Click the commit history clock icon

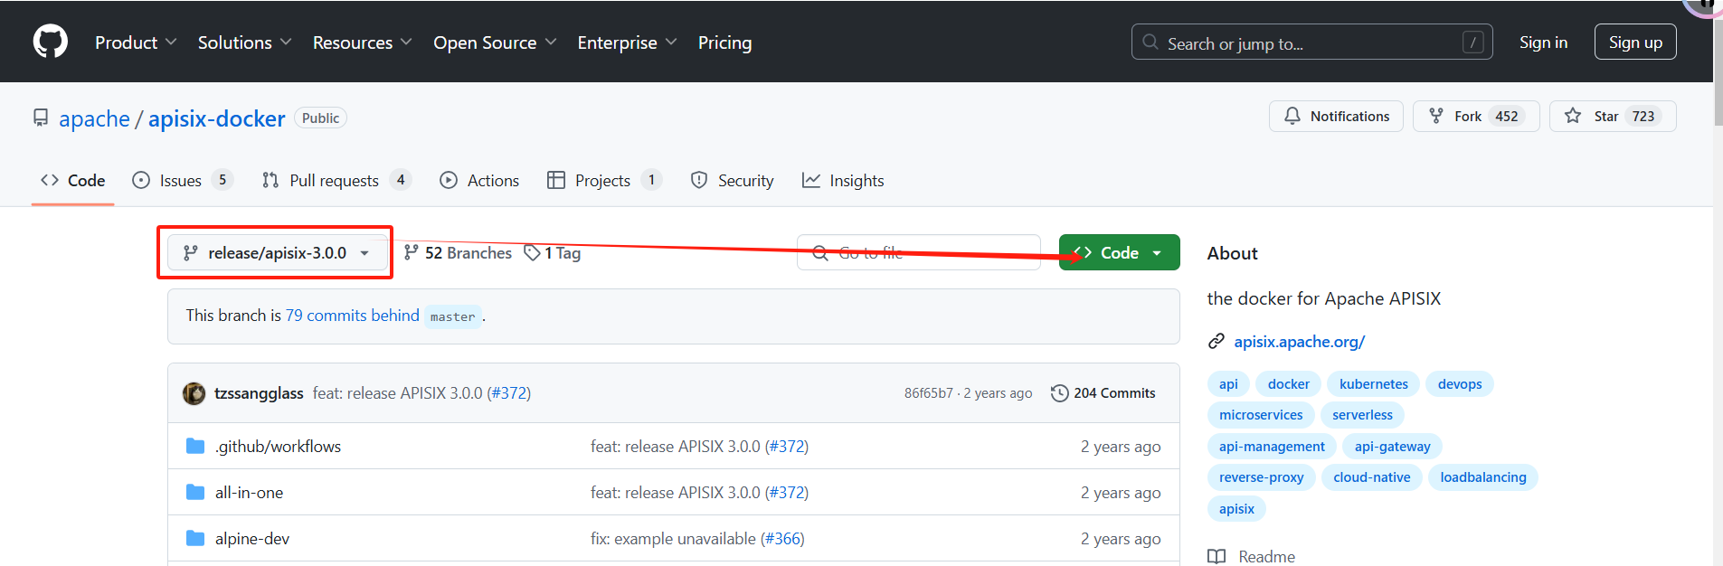(x=1059, y=393)
